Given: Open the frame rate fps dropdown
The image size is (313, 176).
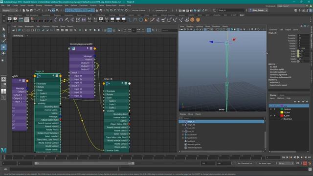Looking at the screenshot, I should [286, 163].
